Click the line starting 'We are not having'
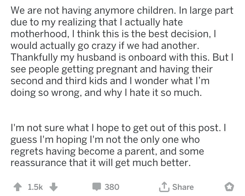245x196 pixels. 122,11
